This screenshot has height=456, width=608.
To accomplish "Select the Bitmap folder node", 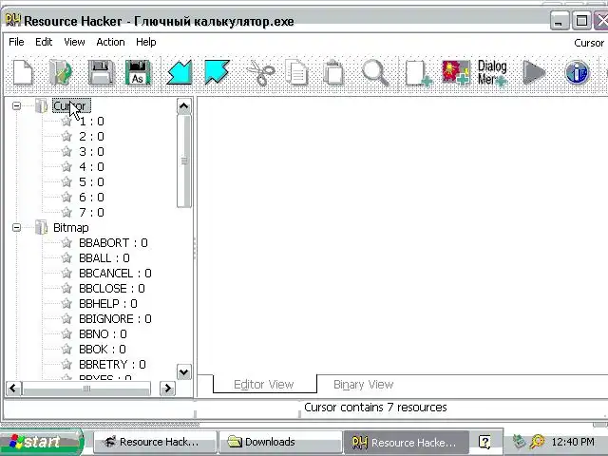I will tap(71, 228).
